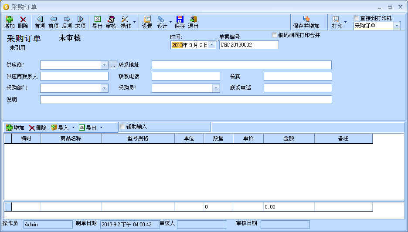Click the 商品名称 column header

click(x=71, y=138)
